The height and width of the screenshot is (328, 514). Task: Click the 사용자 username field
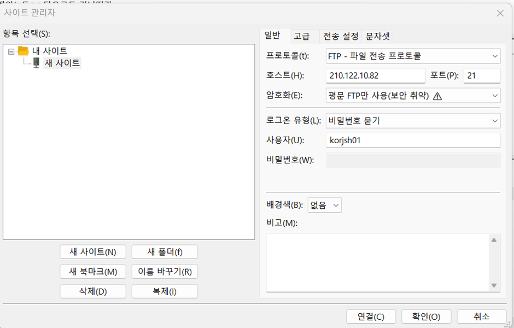pyautogui.click(x=412, y=140)
